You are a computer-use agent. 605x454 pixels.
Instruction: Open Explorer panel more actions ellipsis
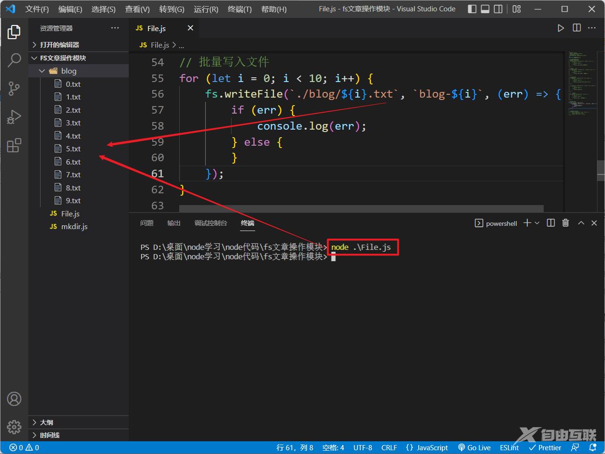point(115,28)
